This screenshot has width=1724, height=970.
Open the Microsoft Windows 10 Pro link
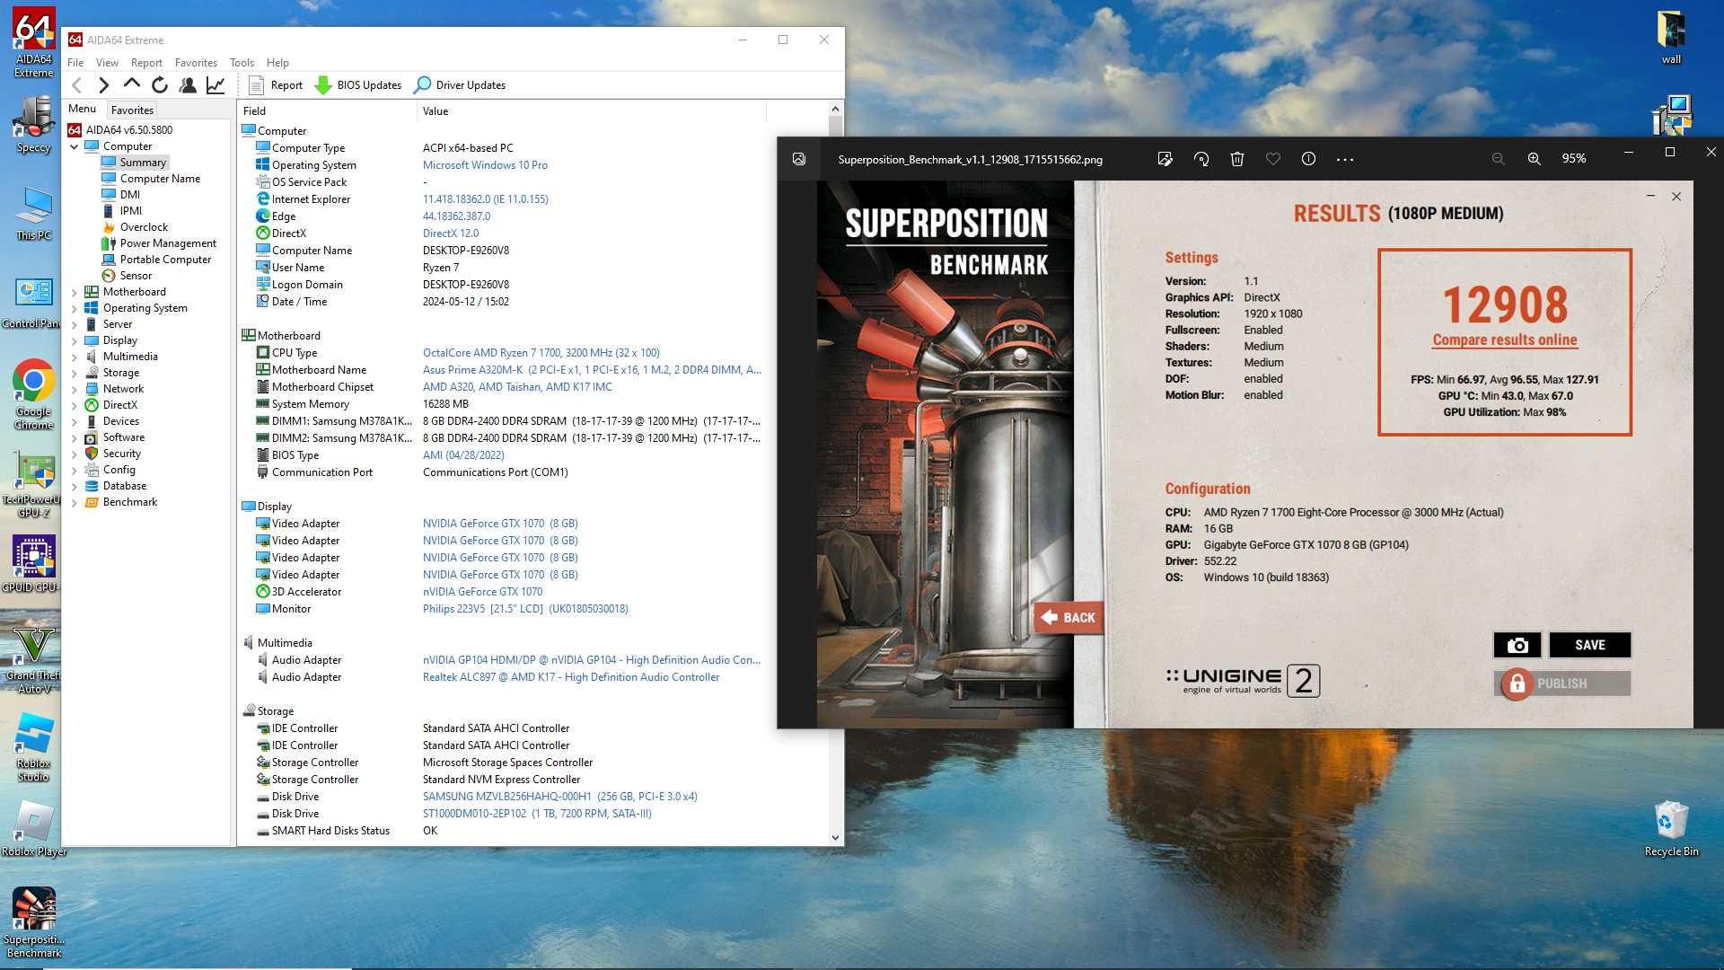485,165
